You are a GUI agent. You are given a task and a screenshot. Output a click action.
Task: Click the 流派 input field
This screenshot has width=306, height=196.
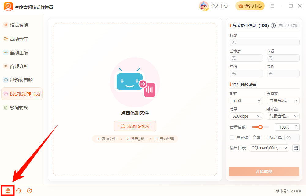pos(283,73)
